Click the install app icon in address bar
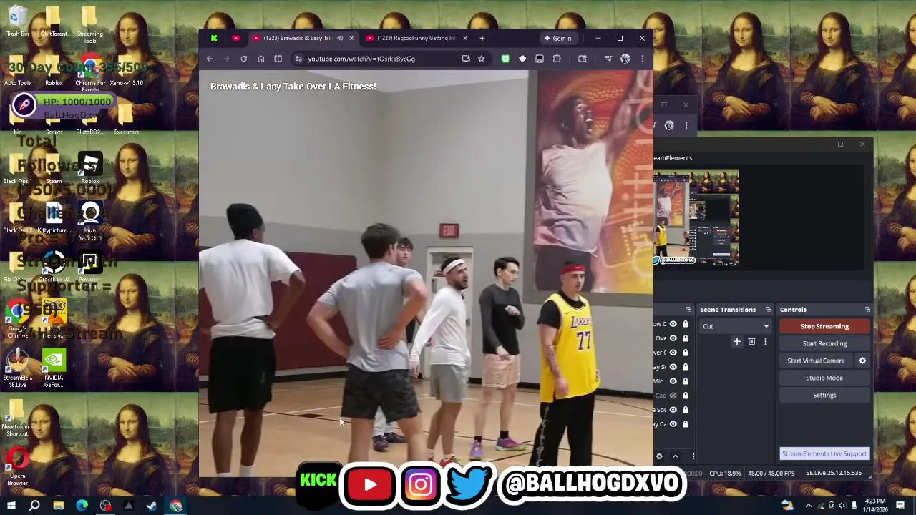The width and height of the screenshot is (916, 515). point(466,59)
